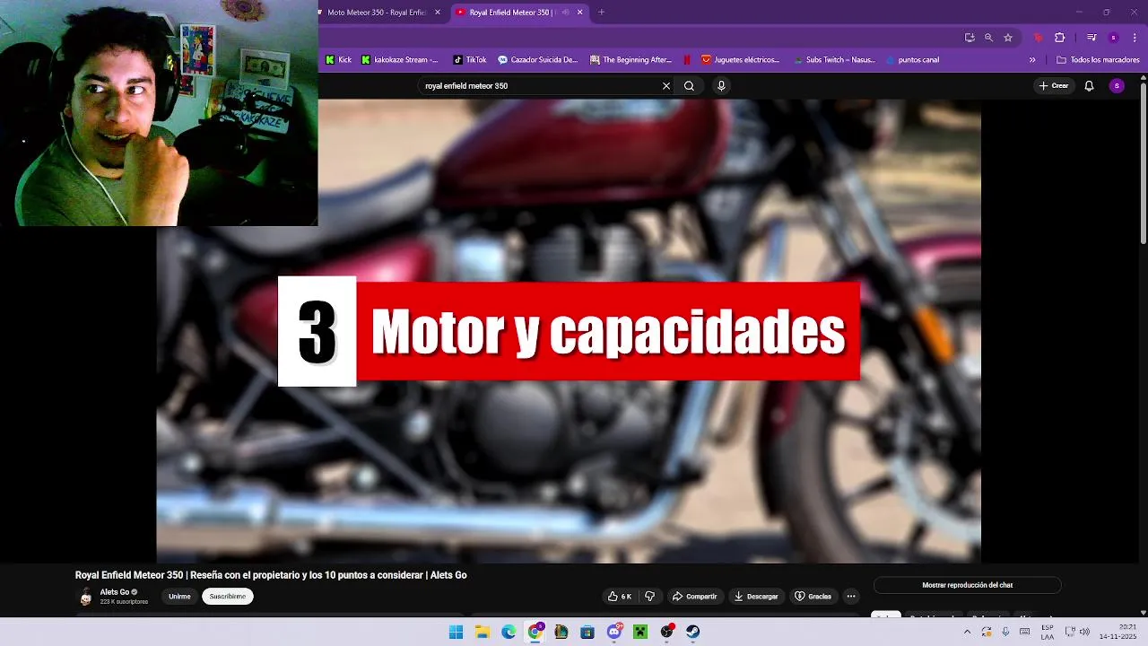Open The Beginning After bookmark
Image resolution: width=1148 pixels, height=646 pixels.
pos(631,60)
